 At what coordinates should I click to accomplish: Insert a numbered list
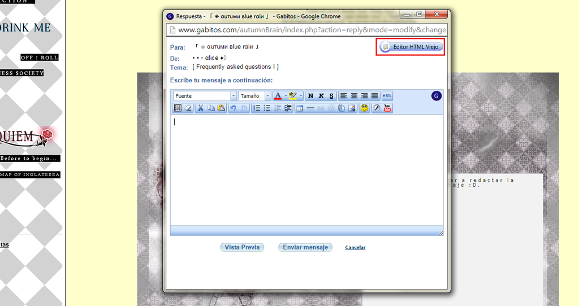[x=256, y=108]
